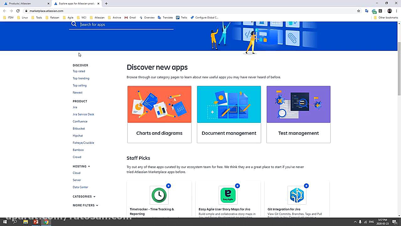Click the Timetracker staff pick star badge
This screenshot has width=401, height=226.
[169, 186]
